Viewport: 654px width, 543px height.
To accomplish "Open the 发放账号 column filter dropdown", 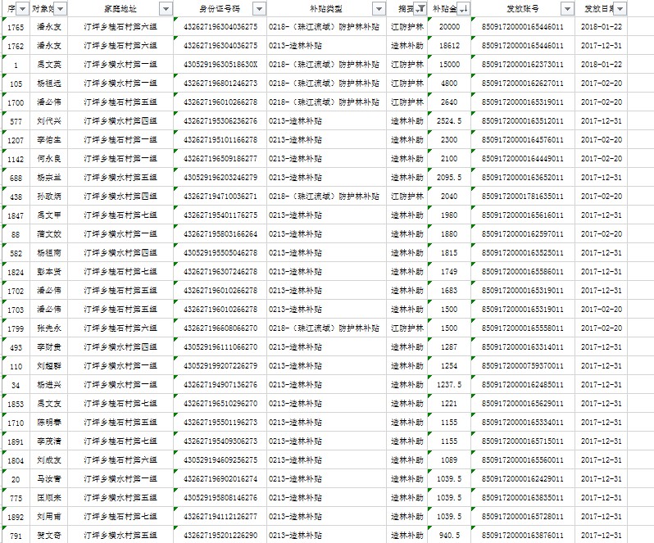I will [x=567, y=8].
